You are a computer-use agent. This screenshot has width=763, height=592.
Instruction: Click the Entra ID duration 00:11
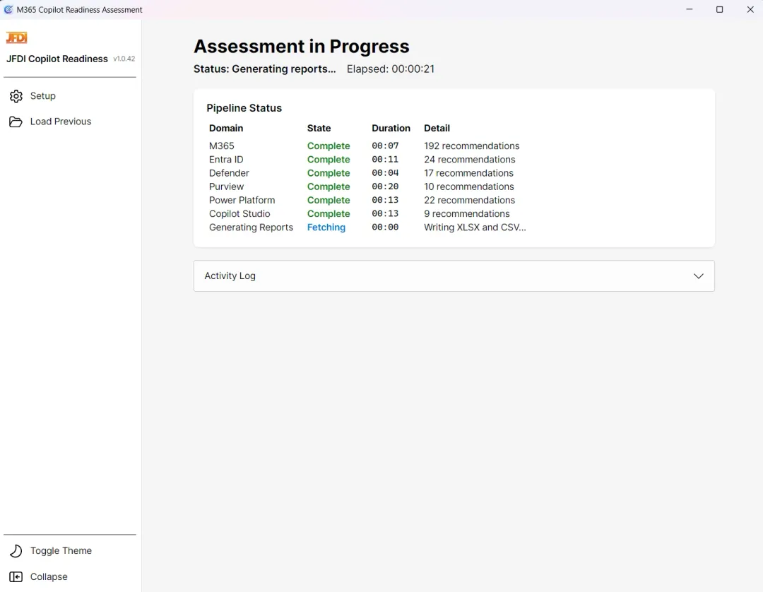pyautogui.click(x=385, y=160)
